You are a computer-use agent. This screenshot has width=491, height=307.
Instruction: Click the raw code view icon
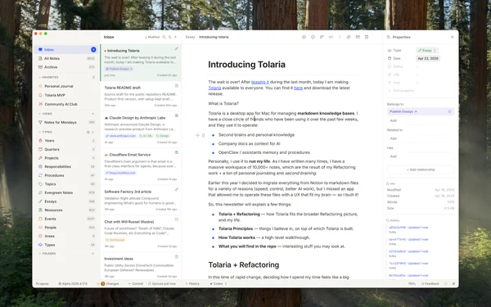[331, 37]
